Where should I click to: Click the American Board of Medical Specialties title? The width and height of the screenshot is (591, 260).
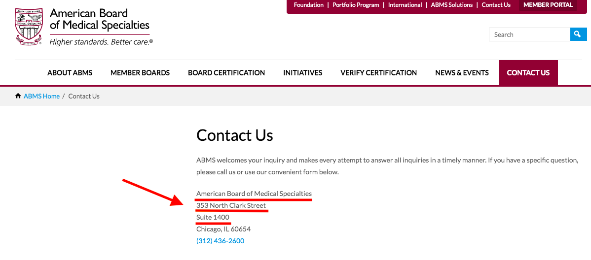99,19
